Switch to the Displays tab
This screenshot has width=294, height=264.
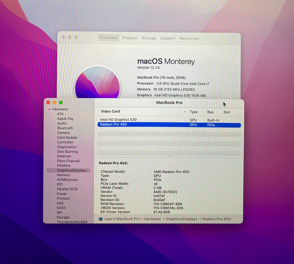coord(129,38)
